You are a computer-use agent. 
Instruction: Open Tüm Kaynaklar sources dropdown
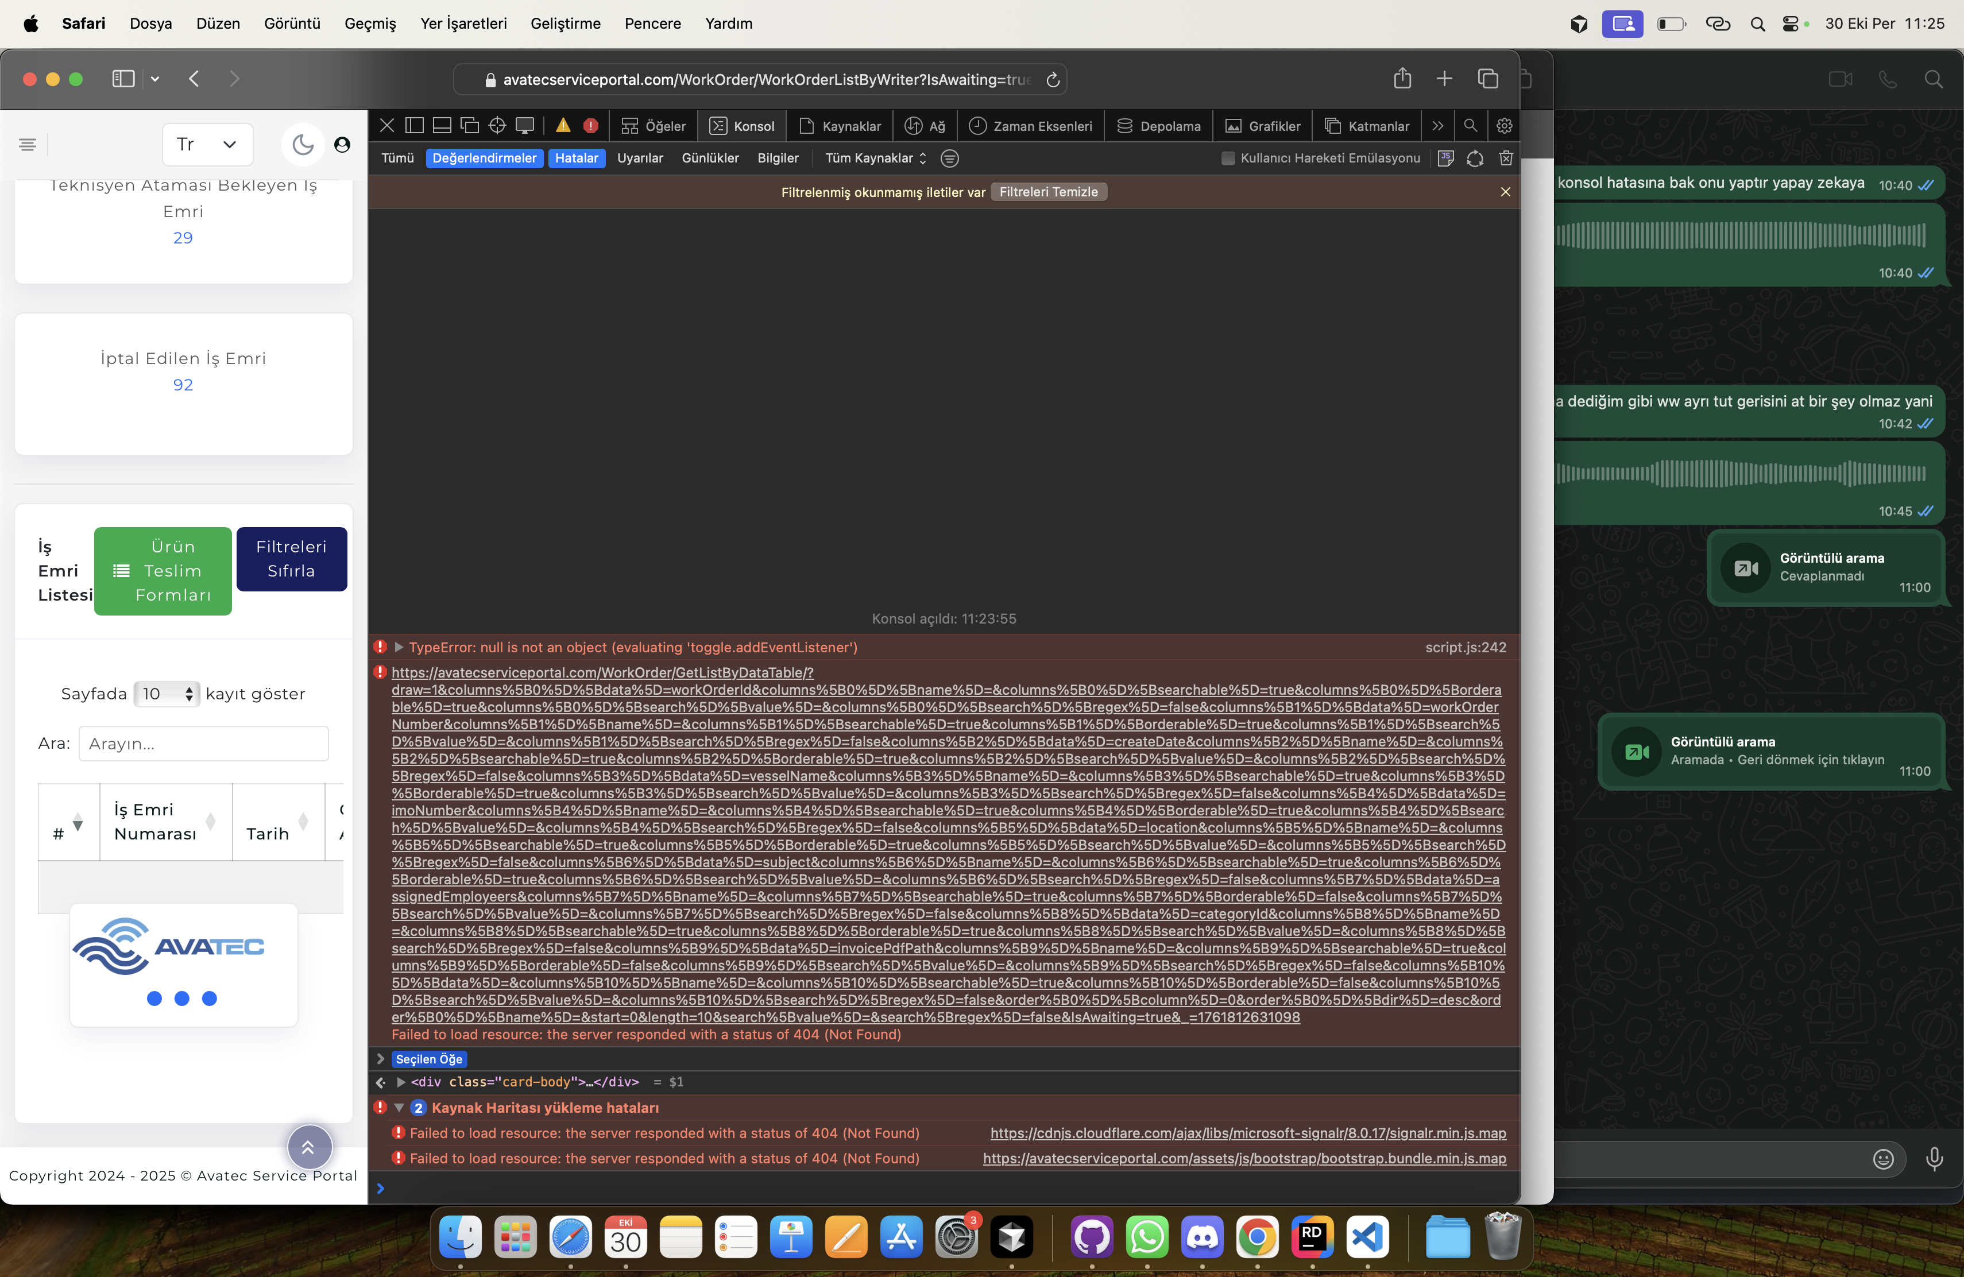tap(876, 158)
